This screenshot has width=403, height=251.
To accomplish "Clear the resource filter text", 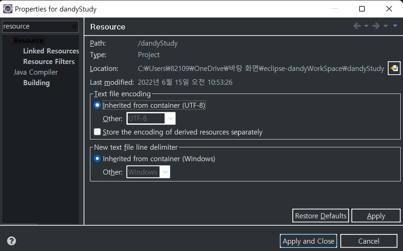I will 74,27.
